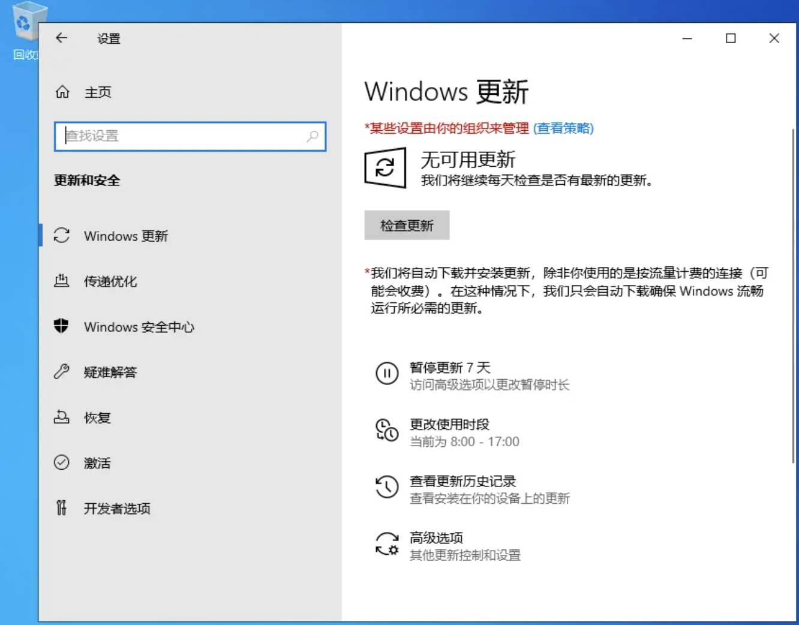Click the update history icon
Image resolution: width=799 pixels, height=625 pixels.
[x=387, y=486]
